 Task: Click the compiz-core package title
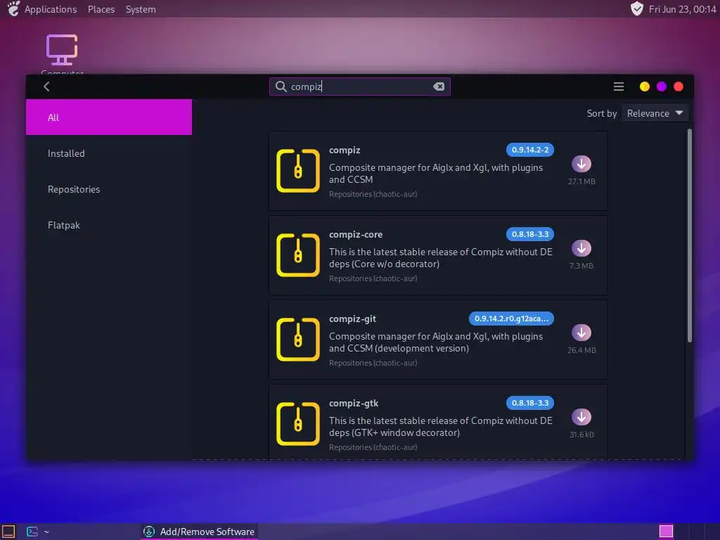tap(355, 235)
